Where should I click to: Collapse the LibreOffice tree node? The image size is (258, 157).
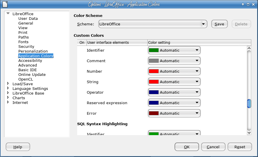pyautogui.click(x=8, y=13)
